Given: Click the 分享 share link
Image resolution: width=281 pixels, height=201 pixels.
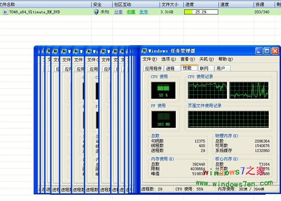Looking at the screenshot, I should 119,12.
